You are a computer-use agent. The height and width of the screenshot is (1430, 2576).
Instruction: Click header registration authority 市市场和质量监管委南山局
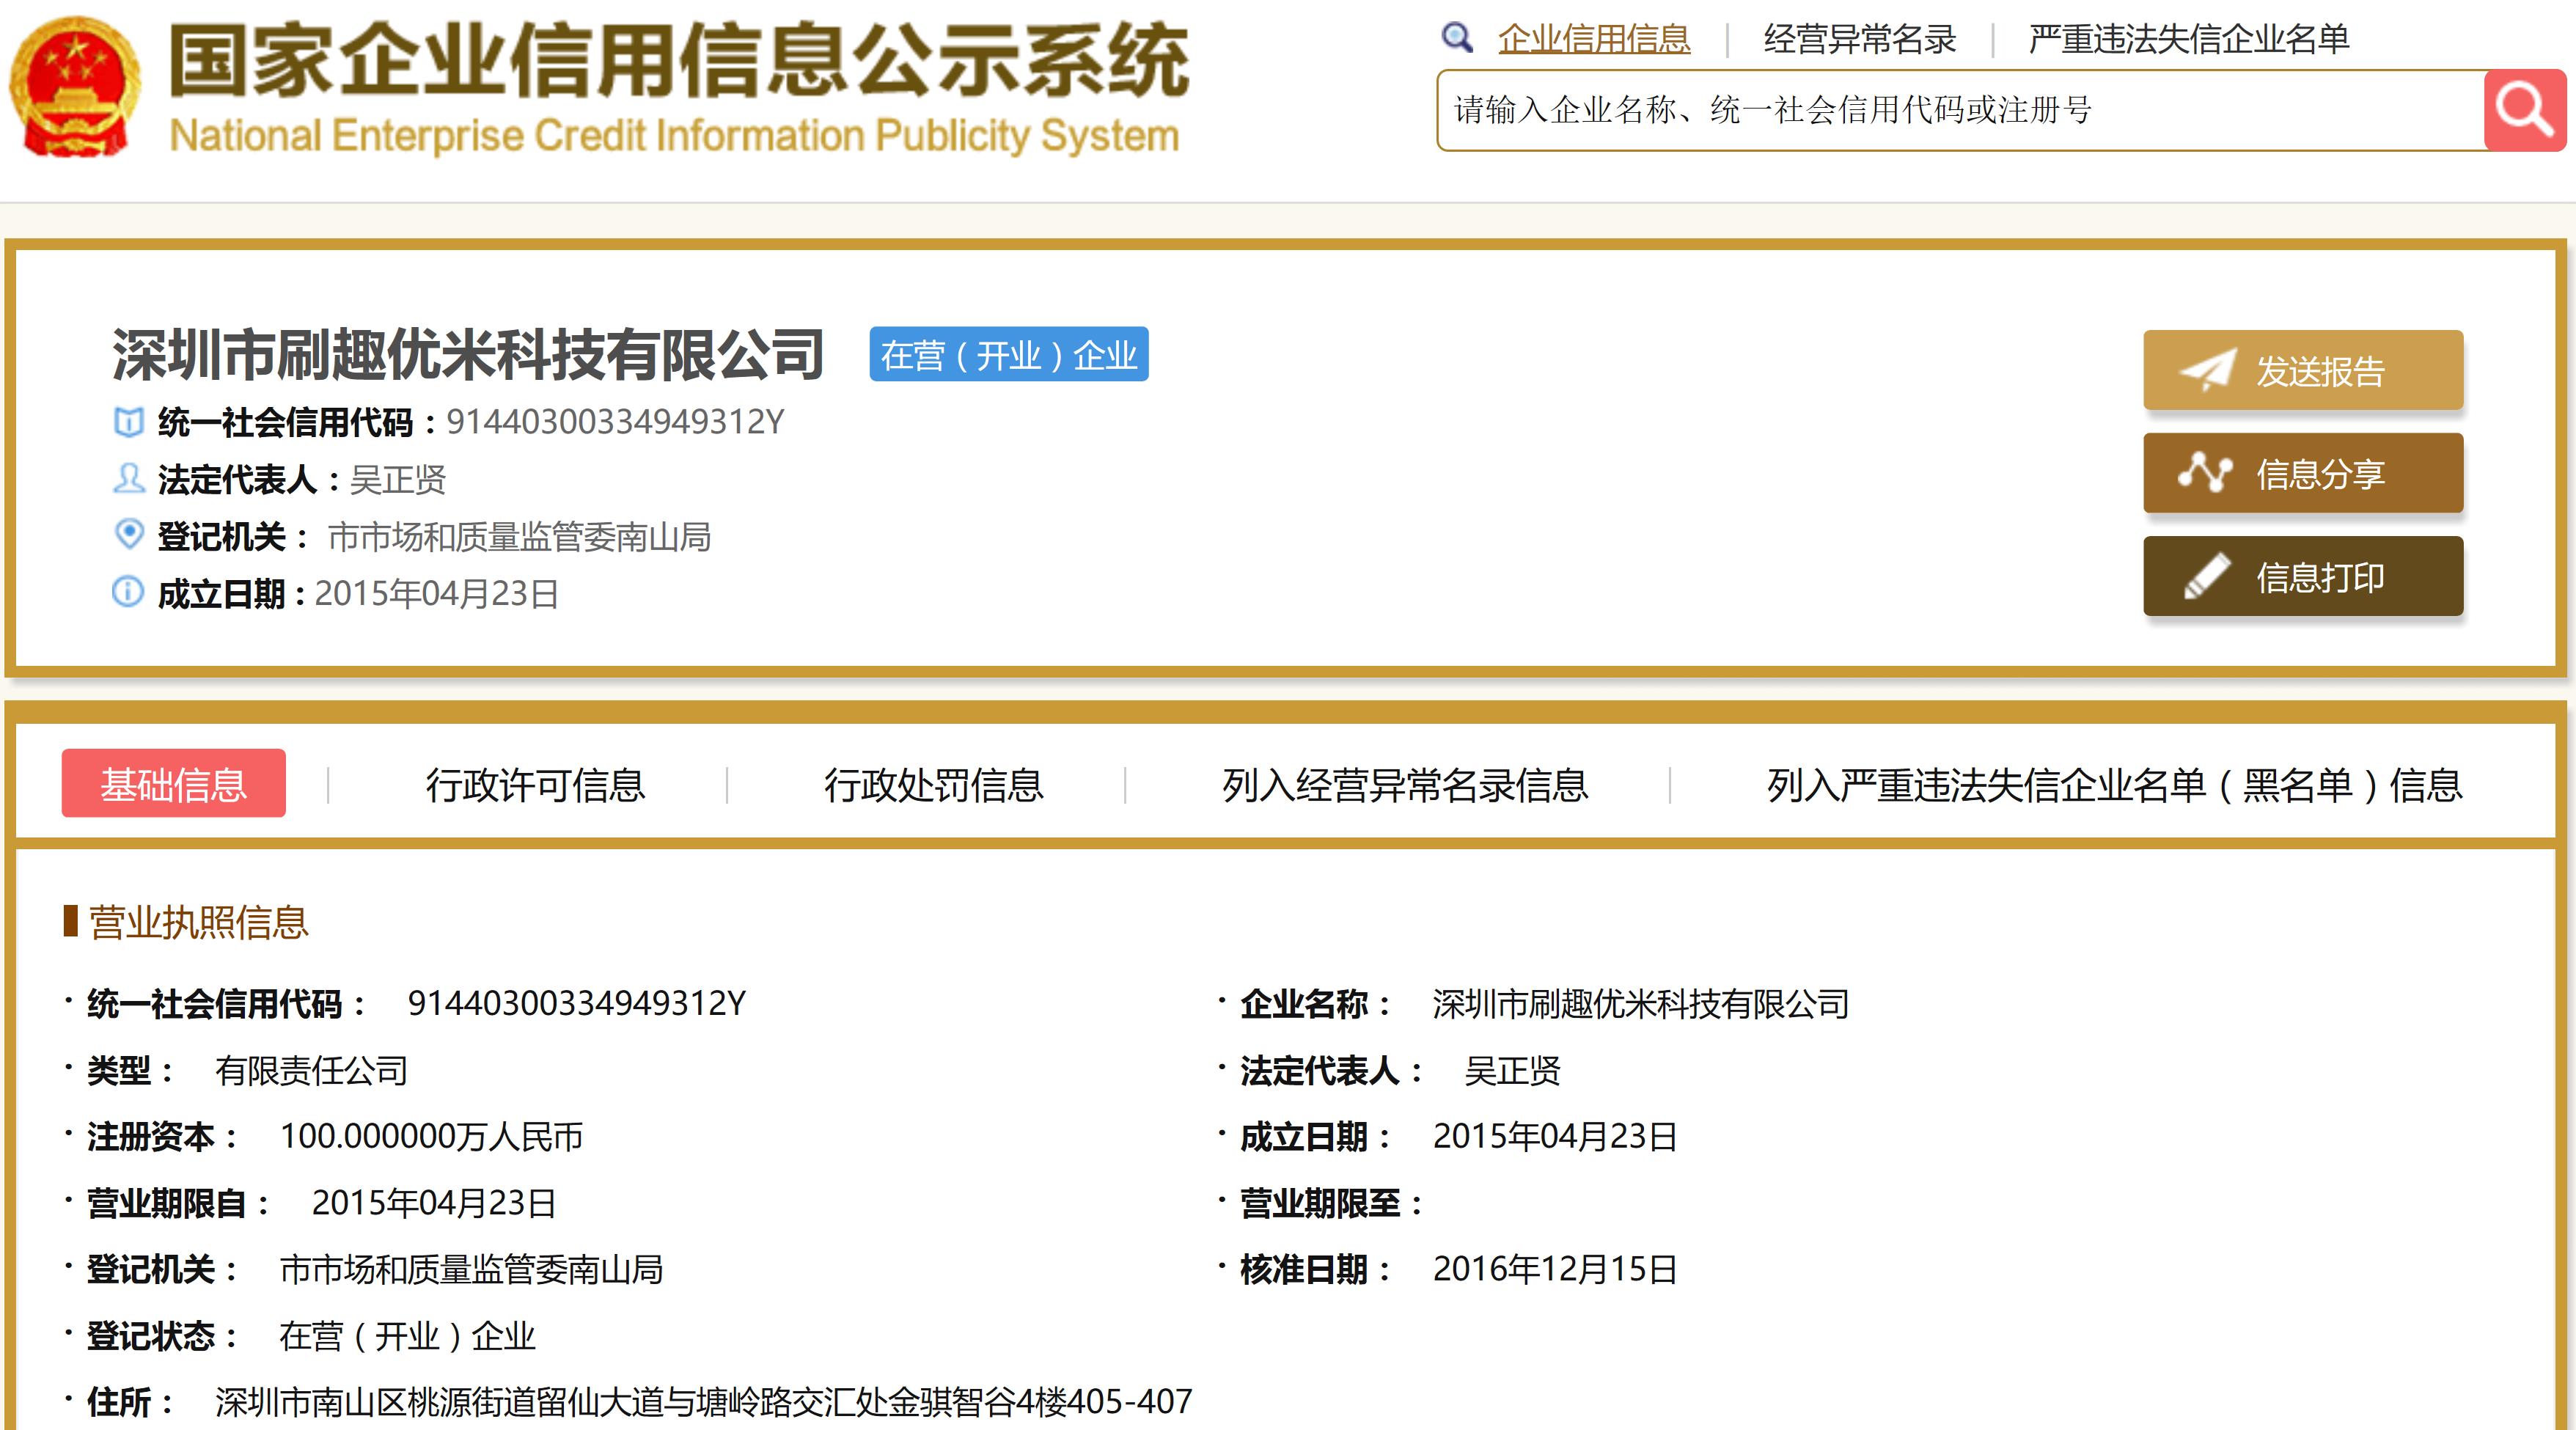(x=519, y=537)
